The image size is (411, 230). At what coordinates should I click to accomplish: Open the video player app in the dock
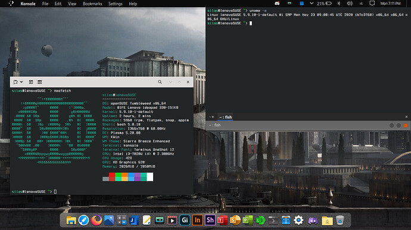pos(172,220)
